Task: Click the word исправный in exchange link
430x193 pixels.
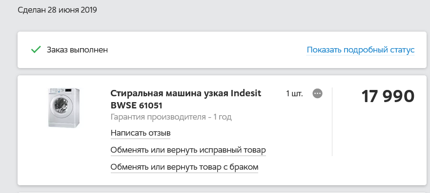Action: coord(223,150)
